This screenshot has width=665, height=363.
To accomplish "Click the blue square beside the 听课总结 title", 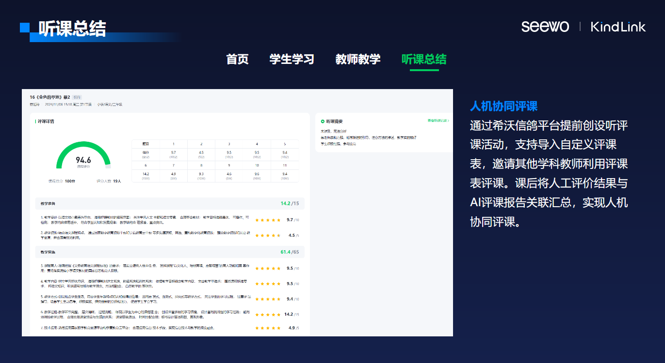I will 24,28.
